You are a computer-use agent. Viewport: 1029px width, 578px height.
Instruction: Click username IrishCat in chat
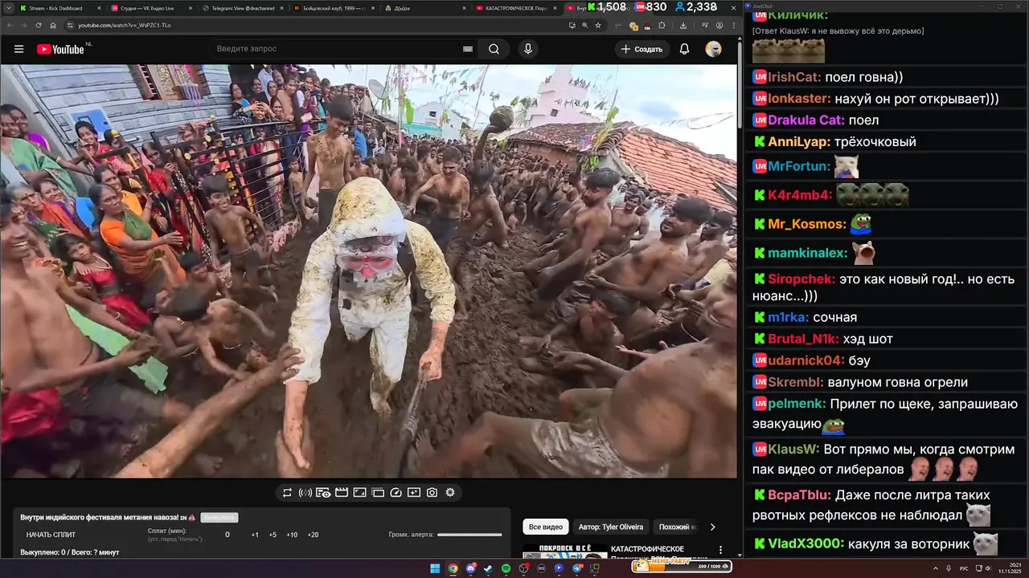tap(794, 77)
